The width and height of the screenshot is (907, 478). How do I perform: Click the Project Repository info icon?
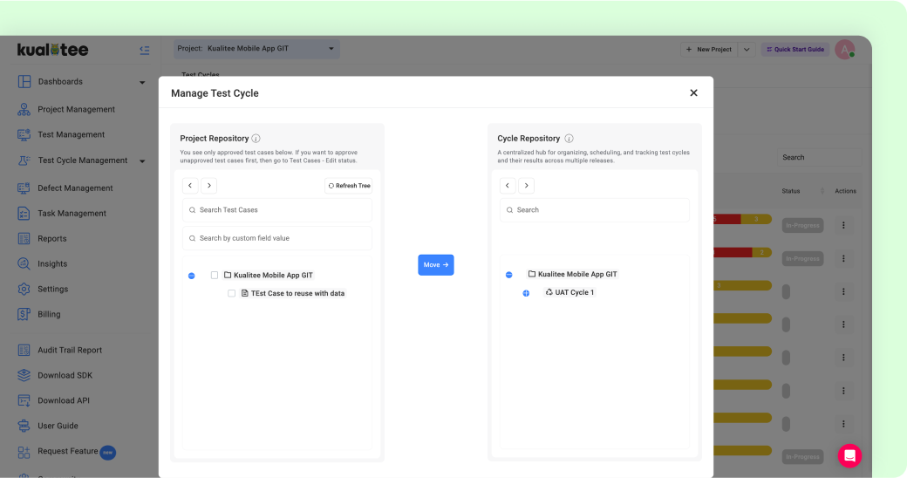pyautogui.click(x=256, y=139)
